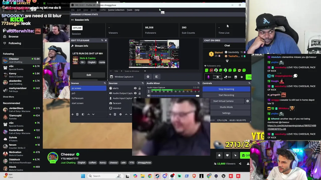Open OBS Docks menu
321x180 pixels.
coord(94,10)
